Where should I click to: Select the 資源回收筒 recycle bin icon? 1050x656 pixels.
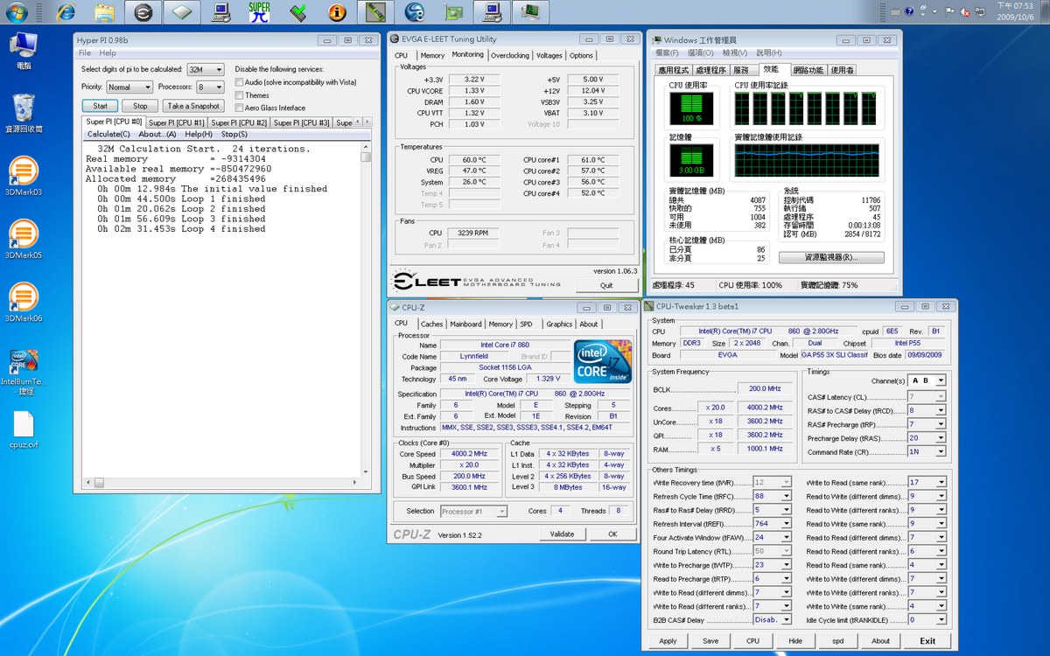tap(24, 114)
